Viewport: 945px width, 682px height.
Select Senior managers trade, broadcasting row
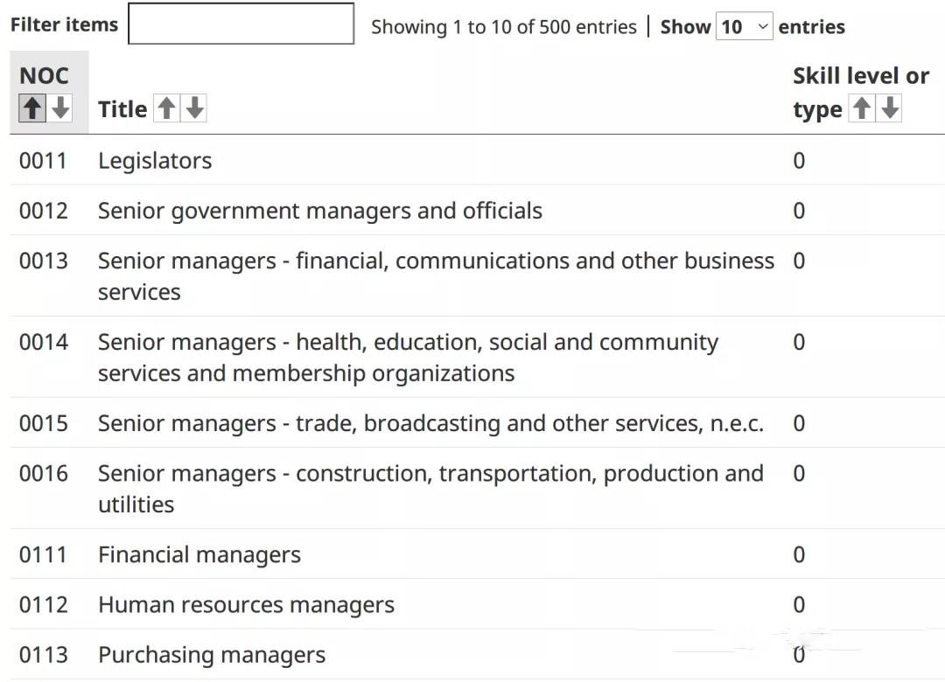pyautogui.click(x=478, y=423)
